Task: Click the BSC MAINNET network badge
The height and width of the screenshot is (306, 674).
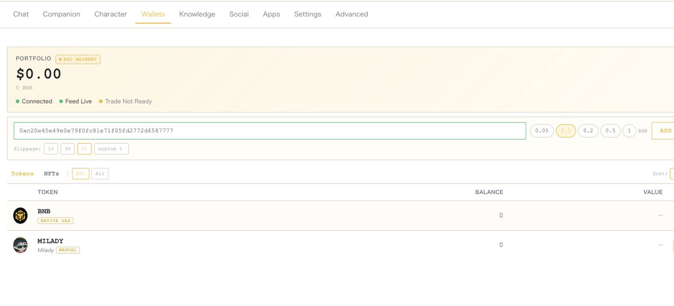Action: 78,59
